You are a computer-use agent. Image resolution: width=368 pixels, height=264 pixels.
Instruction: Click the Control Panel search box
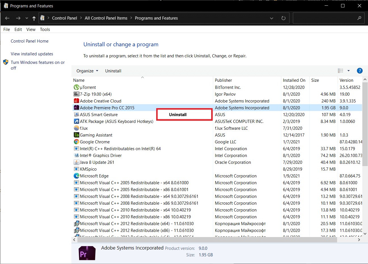[325, 18]
